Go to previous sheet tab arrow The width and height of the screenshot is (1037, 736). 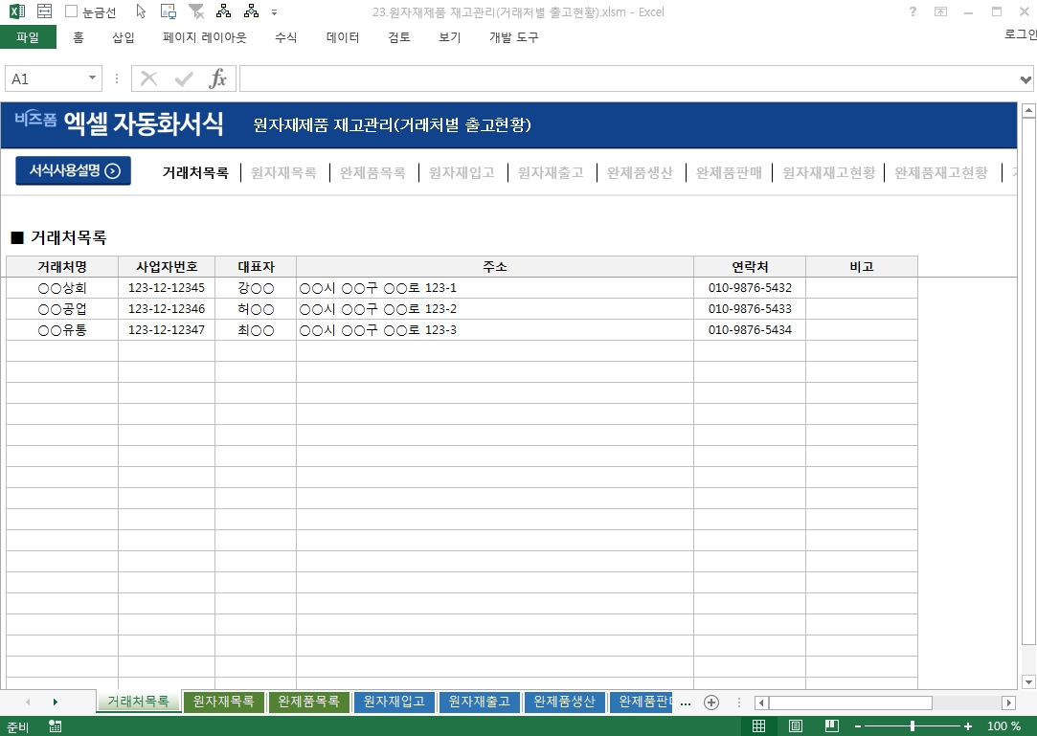pyautogui.click(x=28, y=703)
